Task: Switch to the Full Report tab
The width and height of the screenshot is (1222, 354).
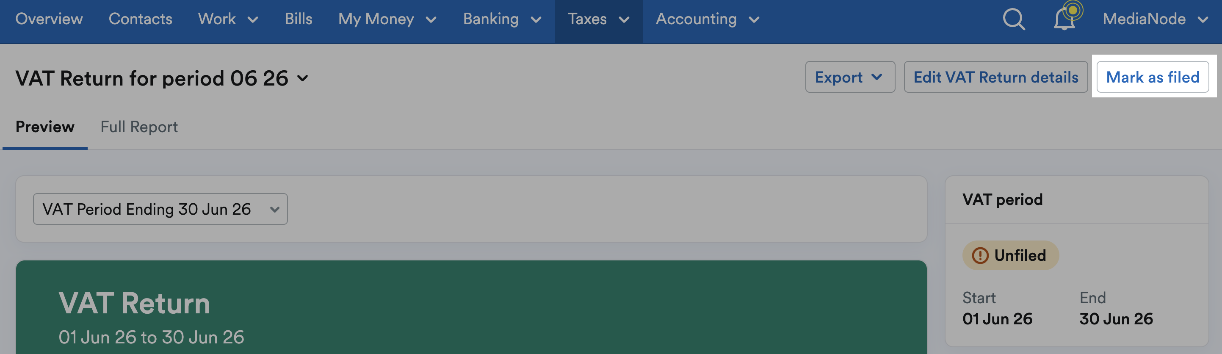Action: point(139,127)
